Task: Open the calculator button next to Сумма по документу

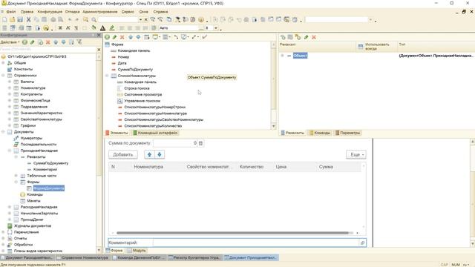Action: 200,143
